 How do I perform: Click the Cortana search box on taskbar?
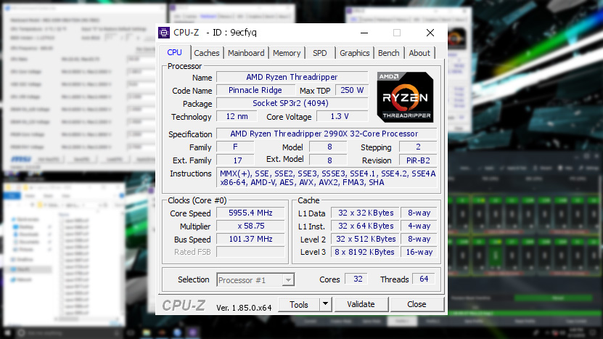(x=70, y=333)
